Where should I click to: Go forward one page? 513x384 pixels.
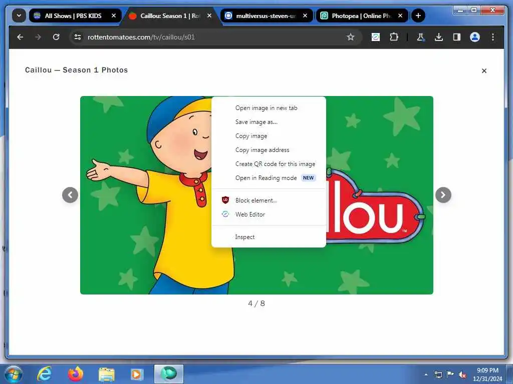38,37
